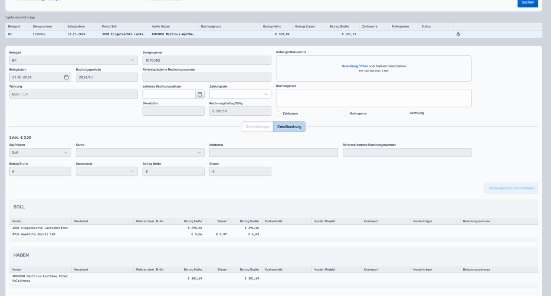The width and height of the screenshot is (551, 296).
Task: Expand the Soll/Haben dropdown
Action: (x=40, y=153)
